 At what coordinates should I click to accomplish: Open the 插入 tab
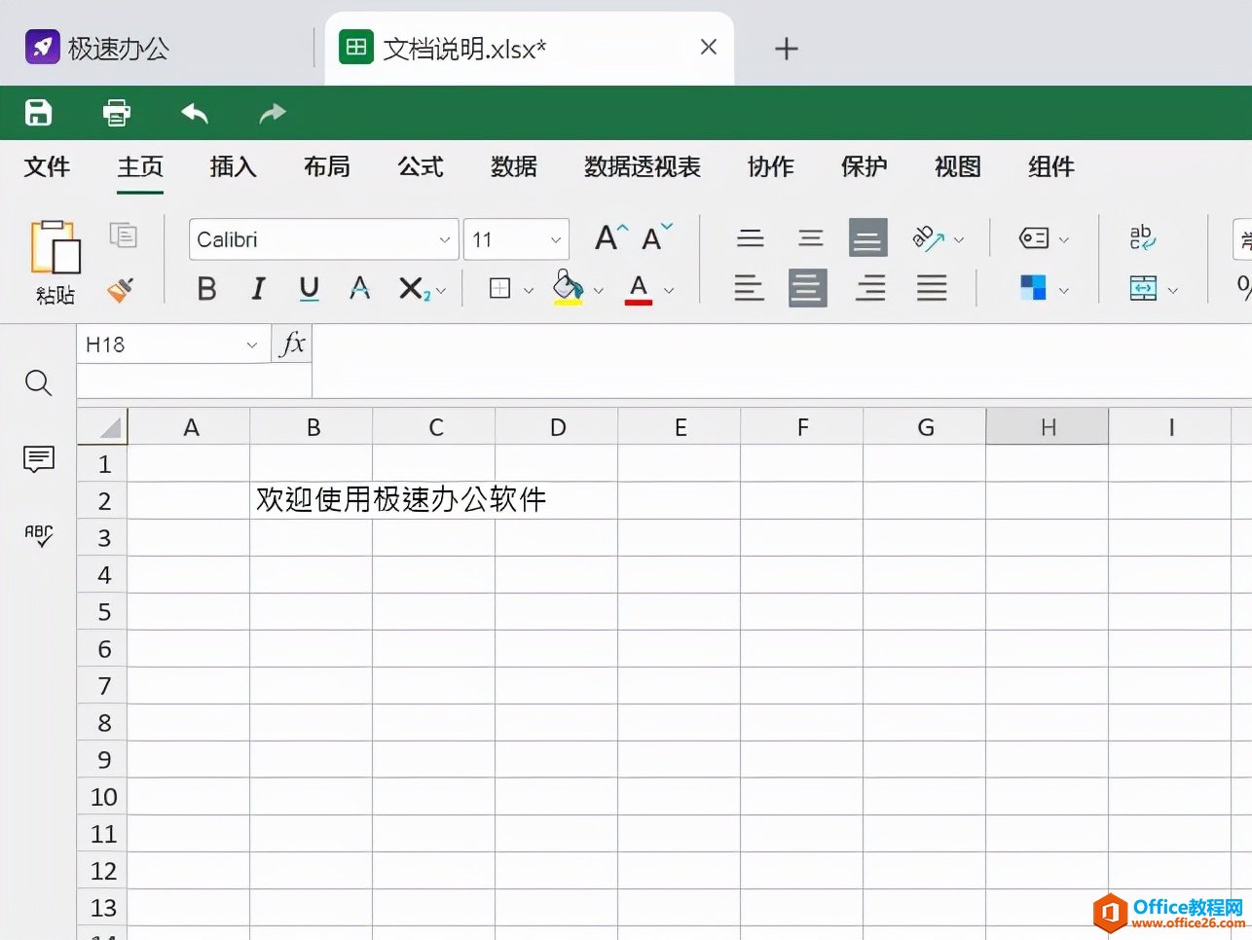234,167
